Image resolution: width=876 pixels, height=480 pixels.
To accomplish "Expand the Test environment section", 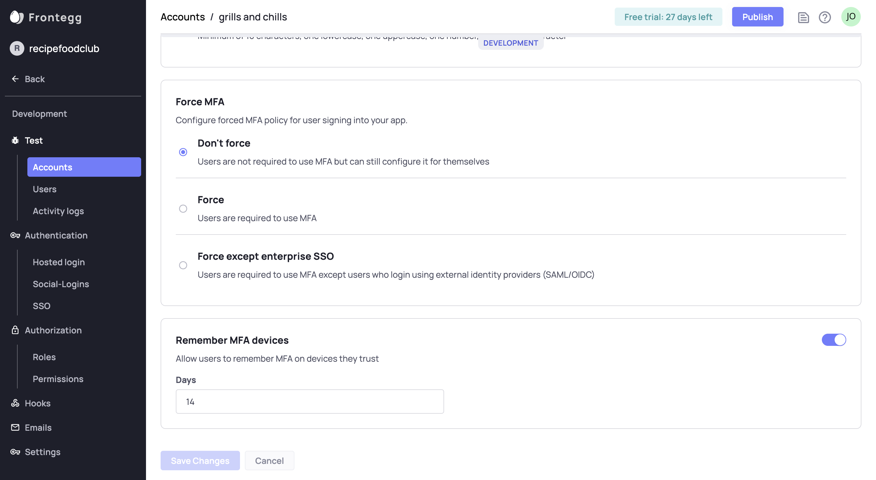I will point(33,140).
